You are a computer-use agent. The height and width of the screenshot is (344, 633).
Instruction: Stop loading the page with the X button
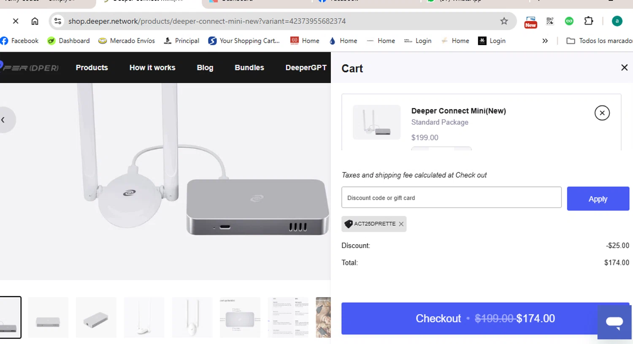(x=16, y=21)
